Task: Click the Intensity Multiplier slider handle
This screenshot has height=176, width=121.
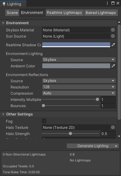Action: 97,99
